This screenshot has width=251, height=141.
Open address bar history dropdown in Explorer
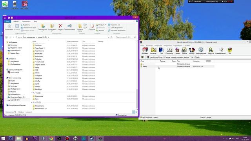pos(109,37)
